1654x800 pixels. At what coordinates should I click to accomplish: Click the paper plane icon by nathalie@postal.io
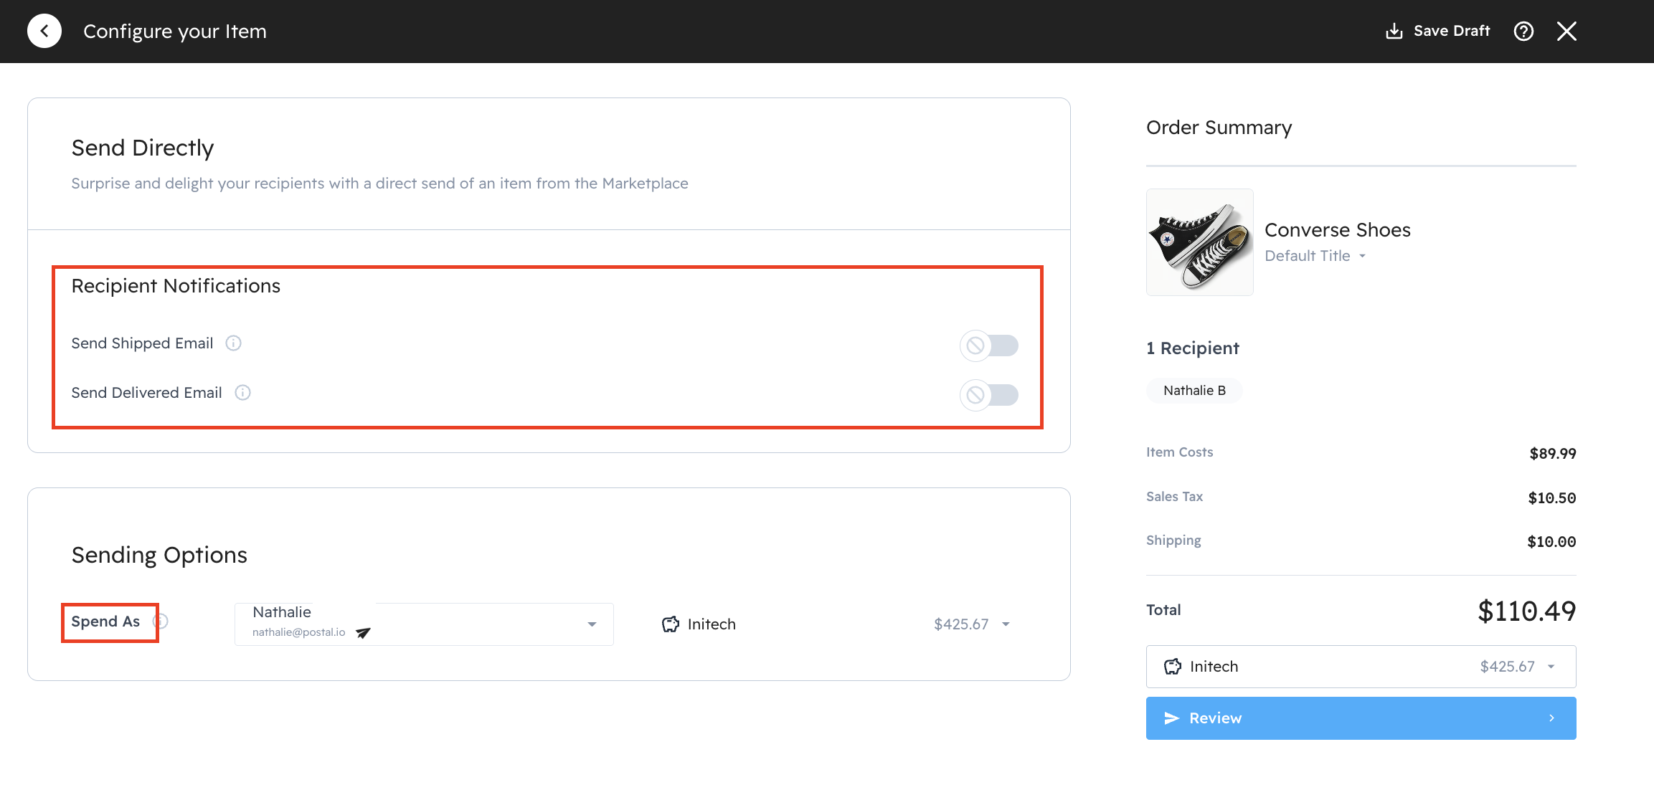pos(363,633)
